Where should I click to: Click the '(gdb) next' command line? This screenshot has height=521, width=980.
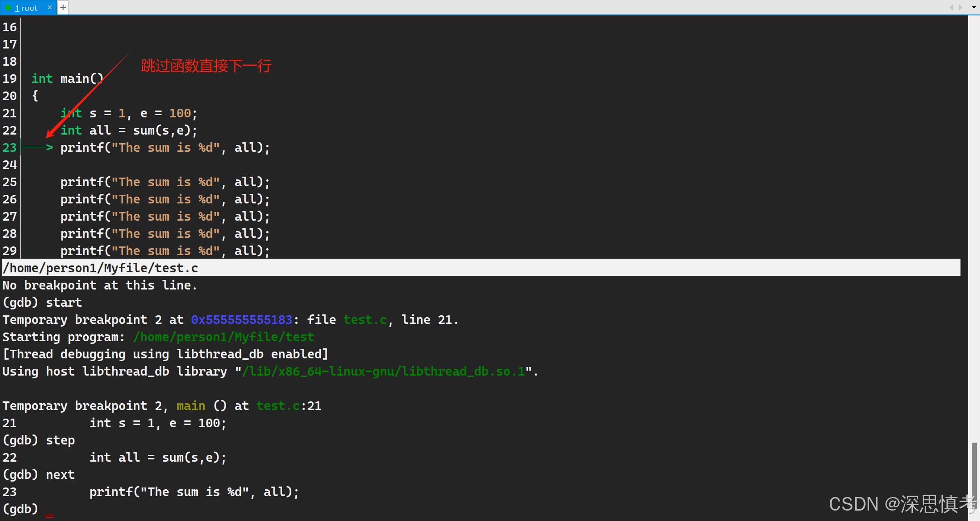[x=39, y=475]
